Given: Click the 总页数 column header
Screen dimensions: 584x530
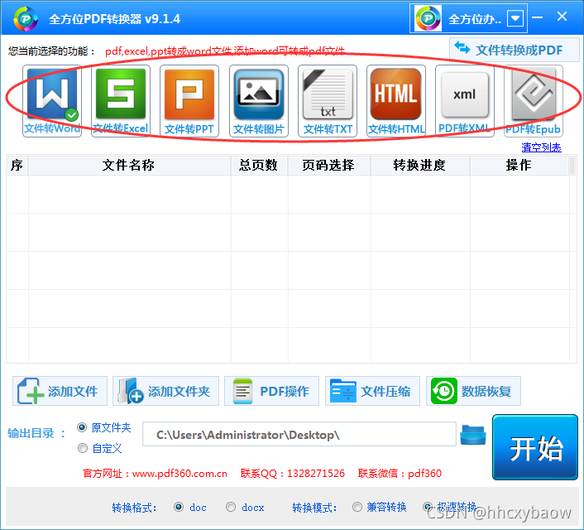Looking at the screenshot, I should (x=259, y=166).
